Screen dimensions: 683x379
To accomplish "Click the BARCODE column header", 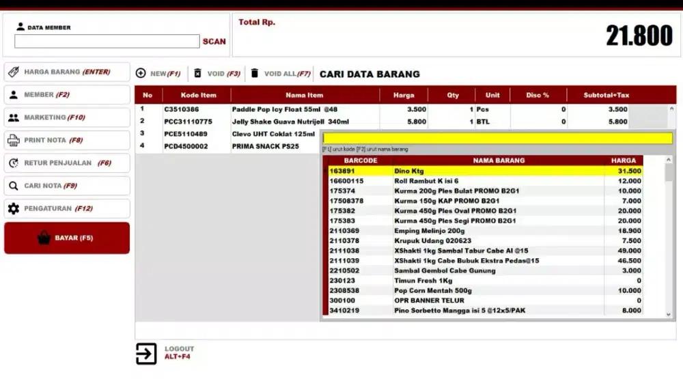I will click(x=360, y=160).
